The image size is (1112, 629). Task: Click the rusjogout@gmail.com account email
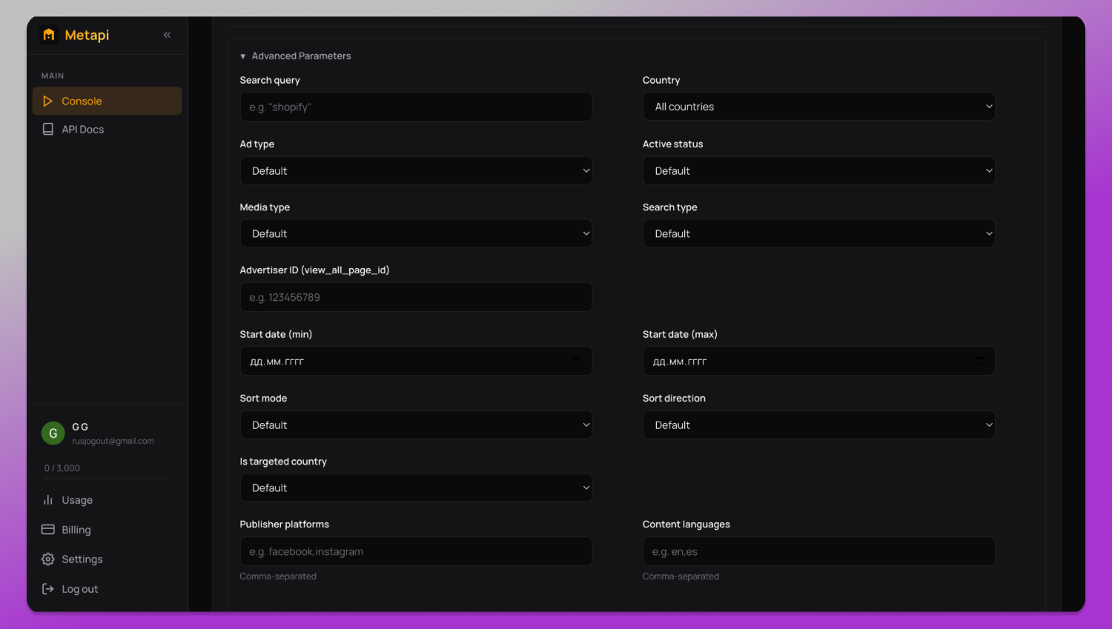click(113, 441)
